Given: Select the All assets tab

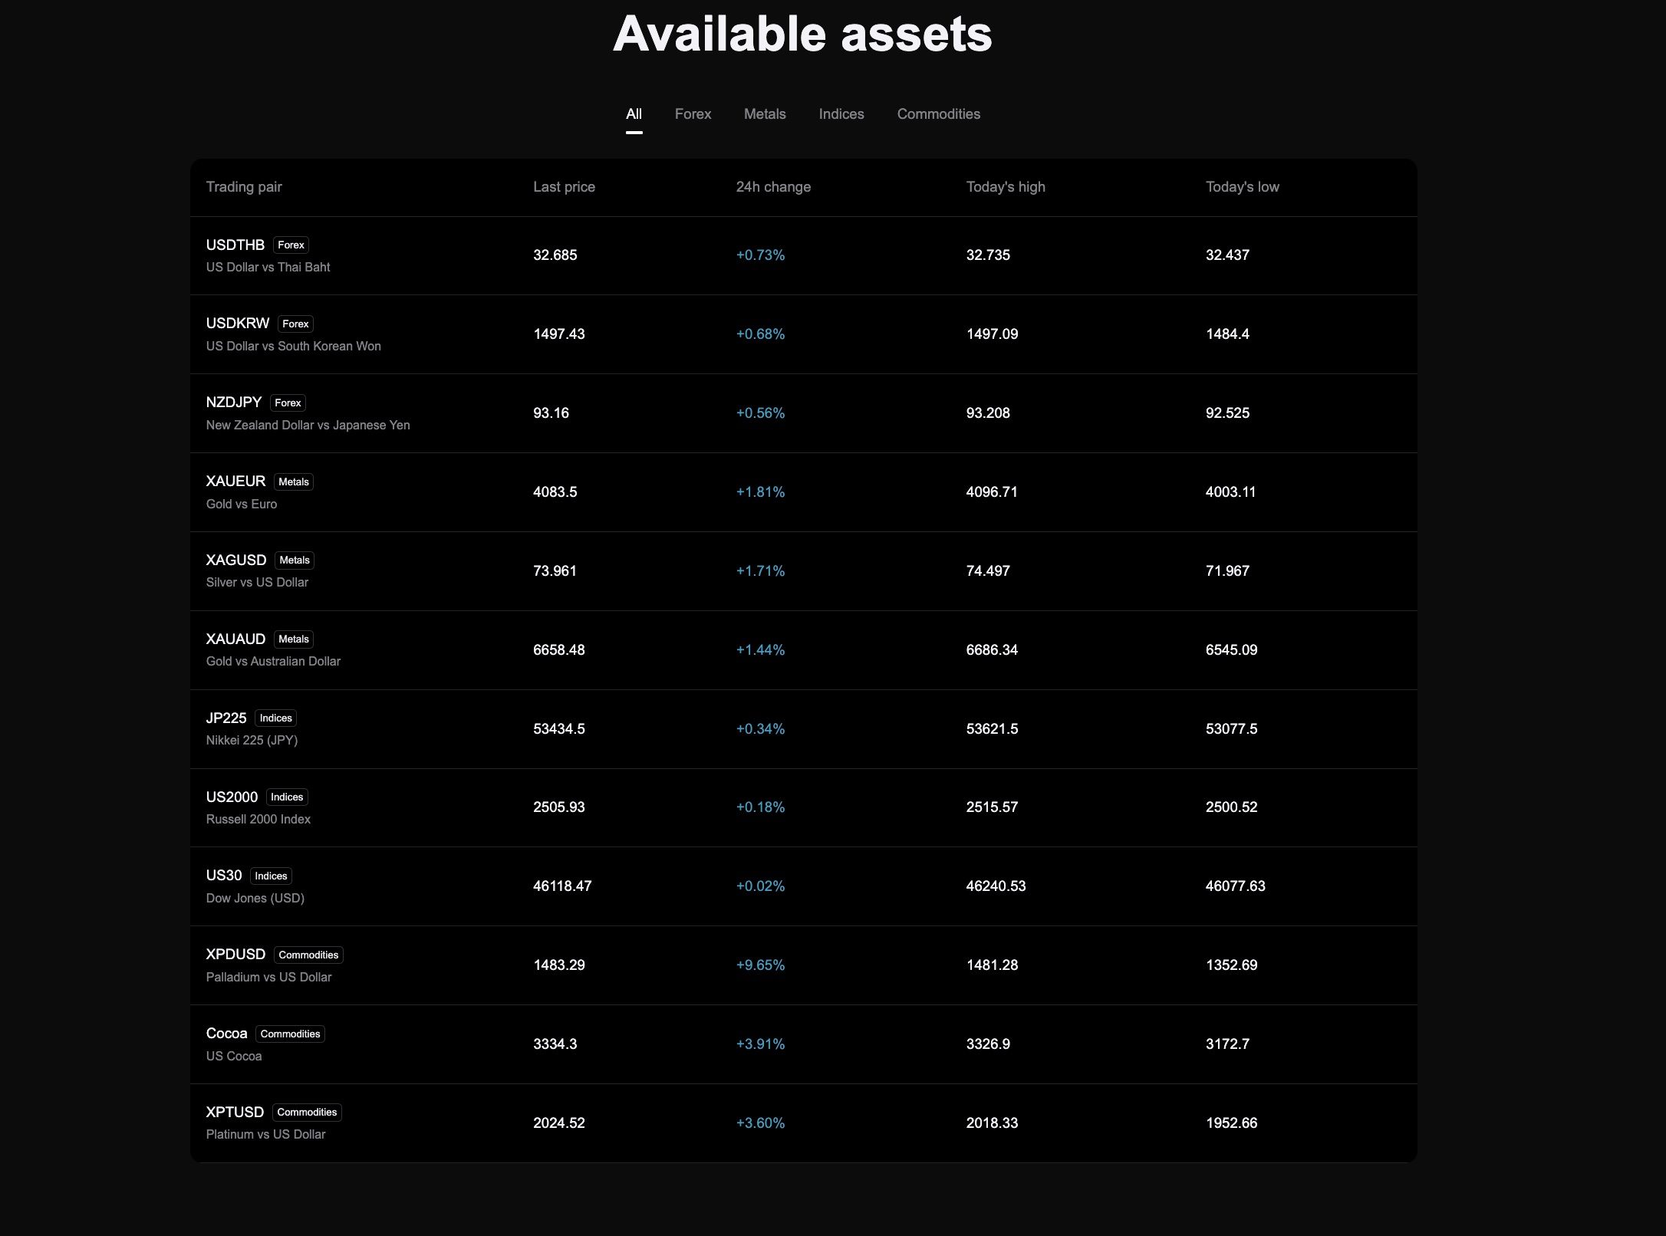Looking at the screenshot, I should point(634,113).
